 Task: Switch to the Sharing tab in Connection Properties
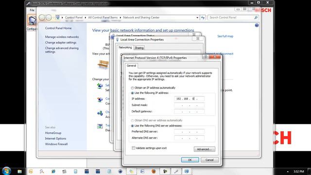click(x=139, y=48)
